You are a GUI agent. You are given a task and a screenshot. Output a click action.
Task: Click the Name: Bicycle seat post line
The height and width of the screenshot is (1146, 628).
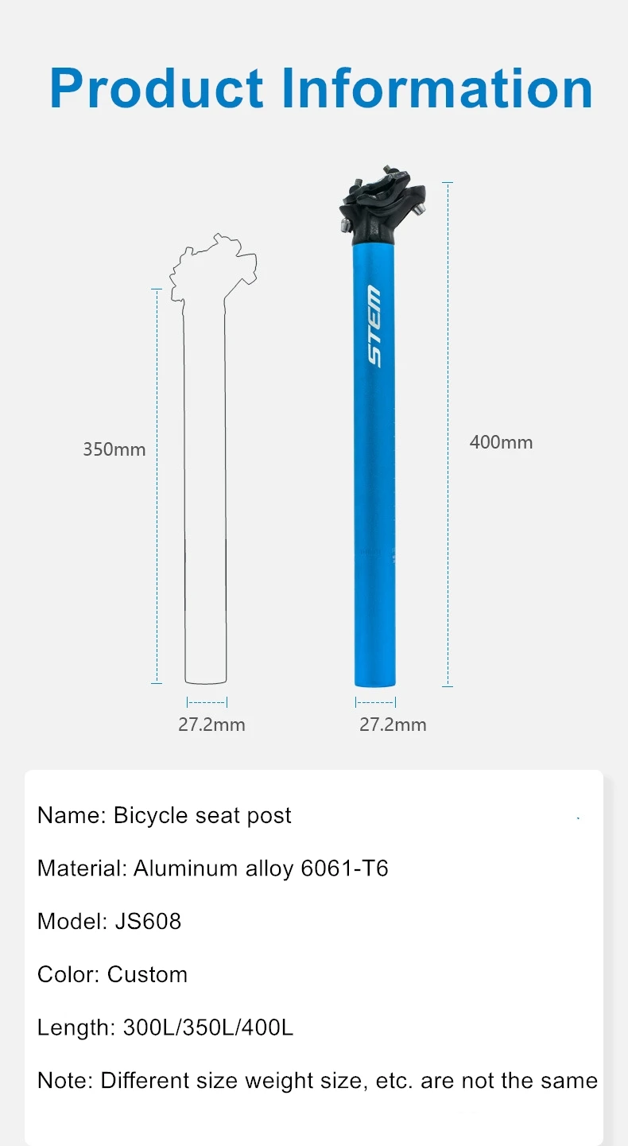[165, 815]
